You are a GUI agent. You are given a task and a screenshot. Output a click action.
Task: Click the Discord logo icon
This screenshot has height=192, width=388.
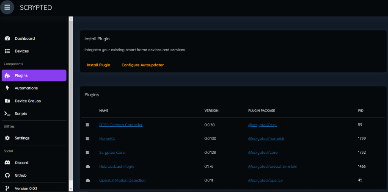click(x=8, y=163)
